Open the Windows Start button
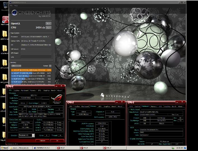This screenshot has height=151, width=198. point(4,148)
